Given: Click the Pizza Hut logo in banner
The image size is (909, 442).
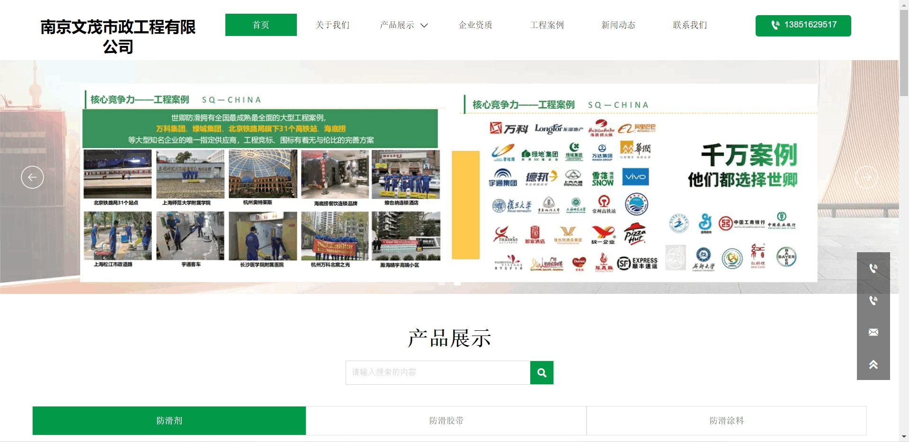Looking at the screenshot, I should 635,233.
